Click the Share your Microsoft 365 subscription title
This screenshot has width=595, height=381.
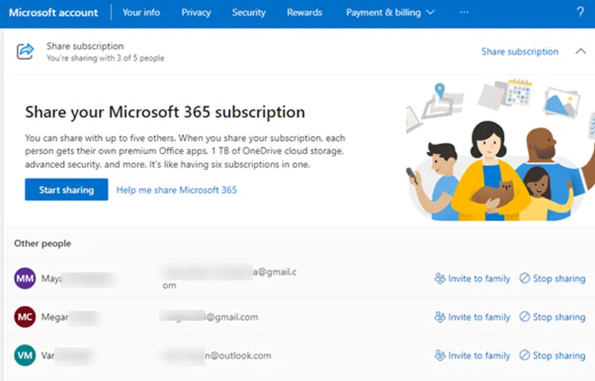tap(165, 112)
